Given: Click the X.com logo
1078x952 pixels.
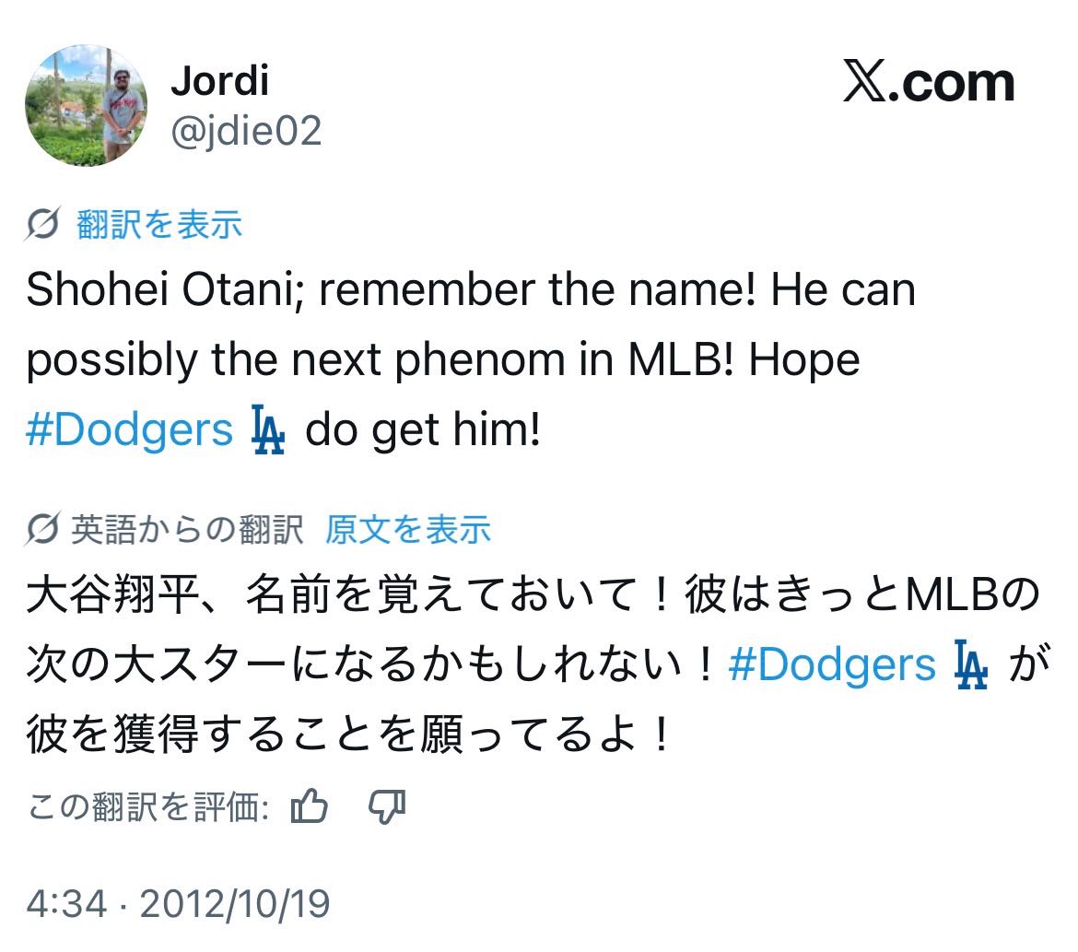Looking at the screenshot, I should [928, 83].
